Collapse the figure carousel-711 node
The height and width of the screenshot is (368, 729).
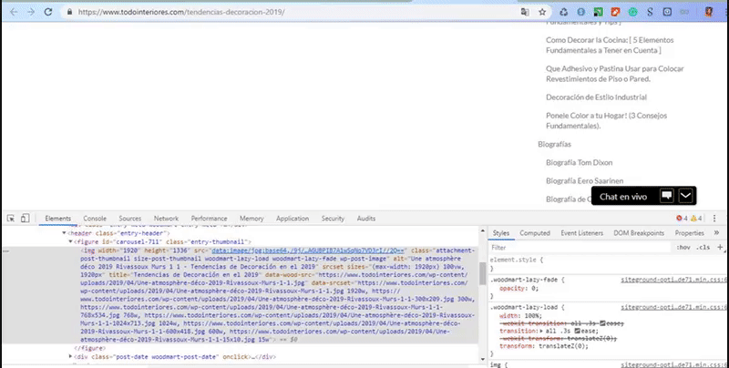pyautogui.click(x=71, y=241)
